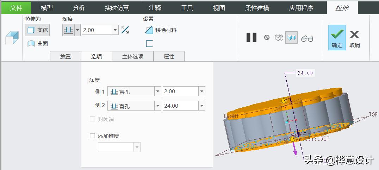The image size is (379, 170).
Task: Select the unattached preview icon
Action: 279,38
